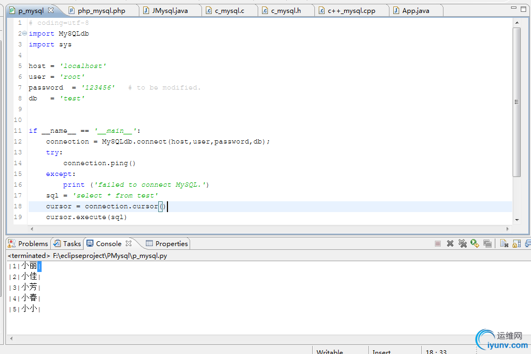Minimize the editor area
This screenshot has width=531, height=354.
coord(513,8)
